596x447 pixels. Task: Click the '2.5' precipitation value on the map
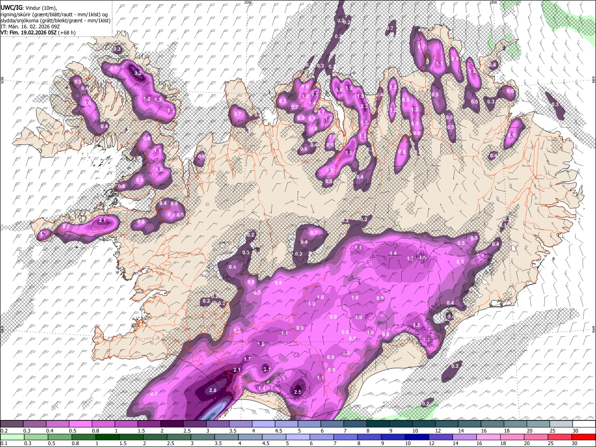(298, 392)
